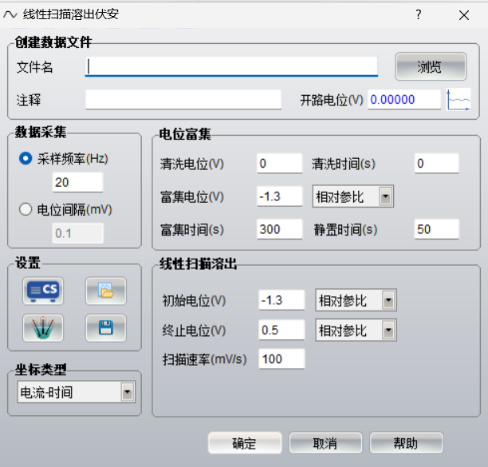
Task: Click the 开路电位(V) label
Action: pos(332,101)
